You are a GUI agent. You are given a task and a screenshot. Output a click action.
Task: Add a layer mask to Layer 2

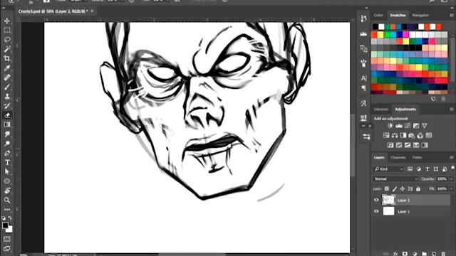[x=405, y=254]
